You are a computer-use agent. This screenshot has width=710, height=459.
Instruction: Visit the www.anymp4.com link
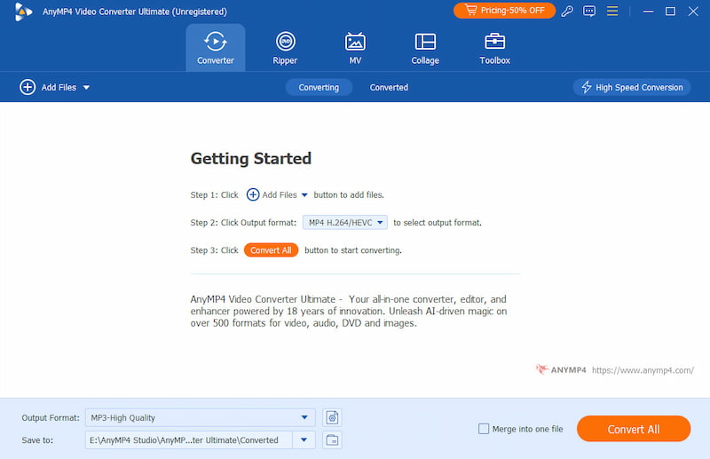coord(642,370)
